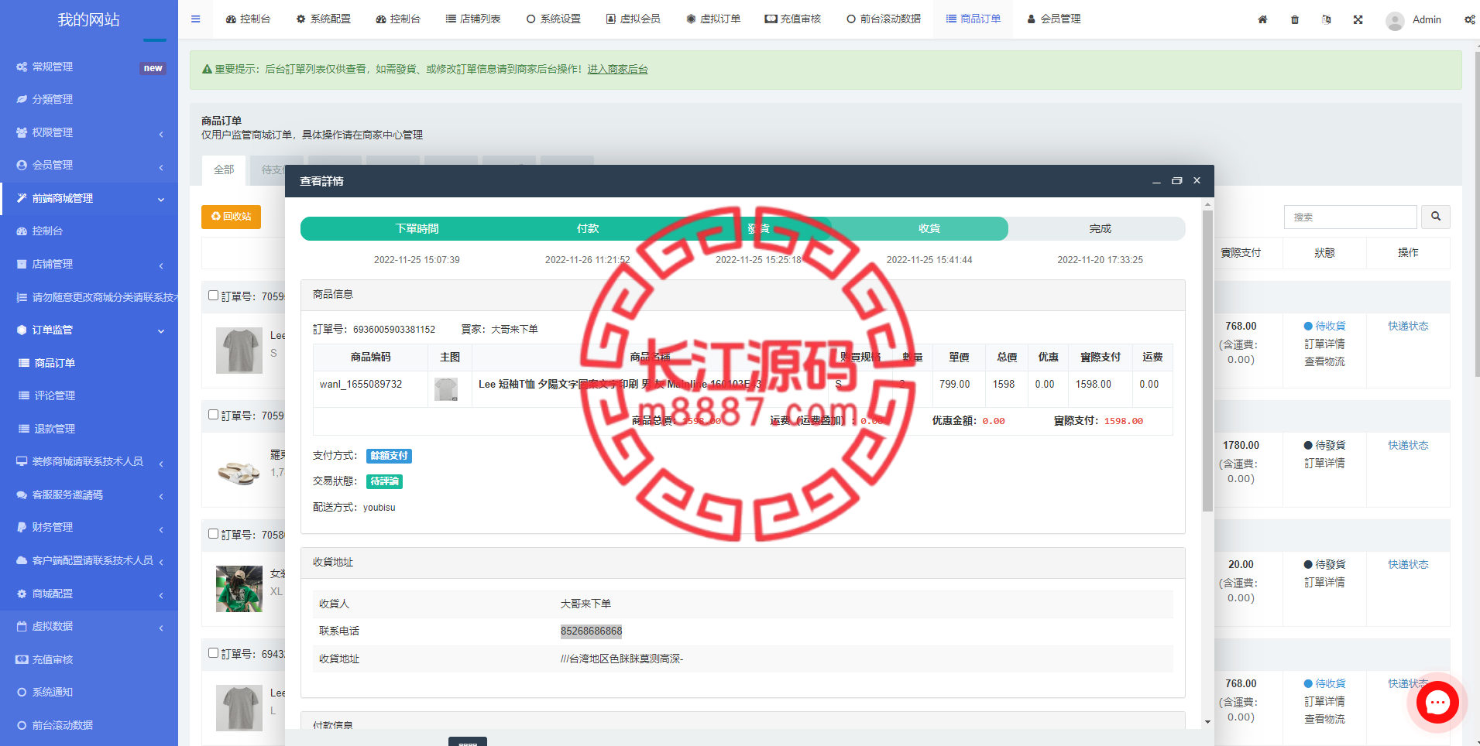Expand 权限管理 sidebar menu
Screen dimensions: 1480x746
(89, 132)
